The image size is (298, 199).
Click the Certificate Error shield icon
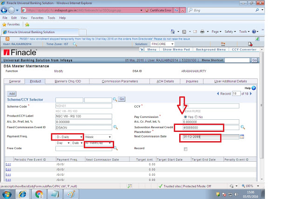click(x=147, y=10)
